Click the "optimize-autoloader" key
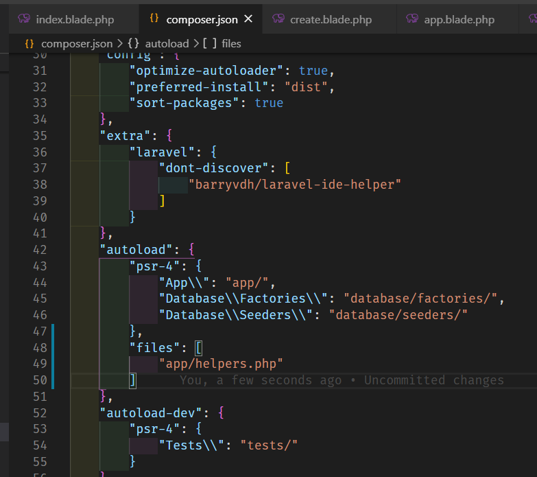The height and width of the screenshot is (477, 537). (206, 71)
